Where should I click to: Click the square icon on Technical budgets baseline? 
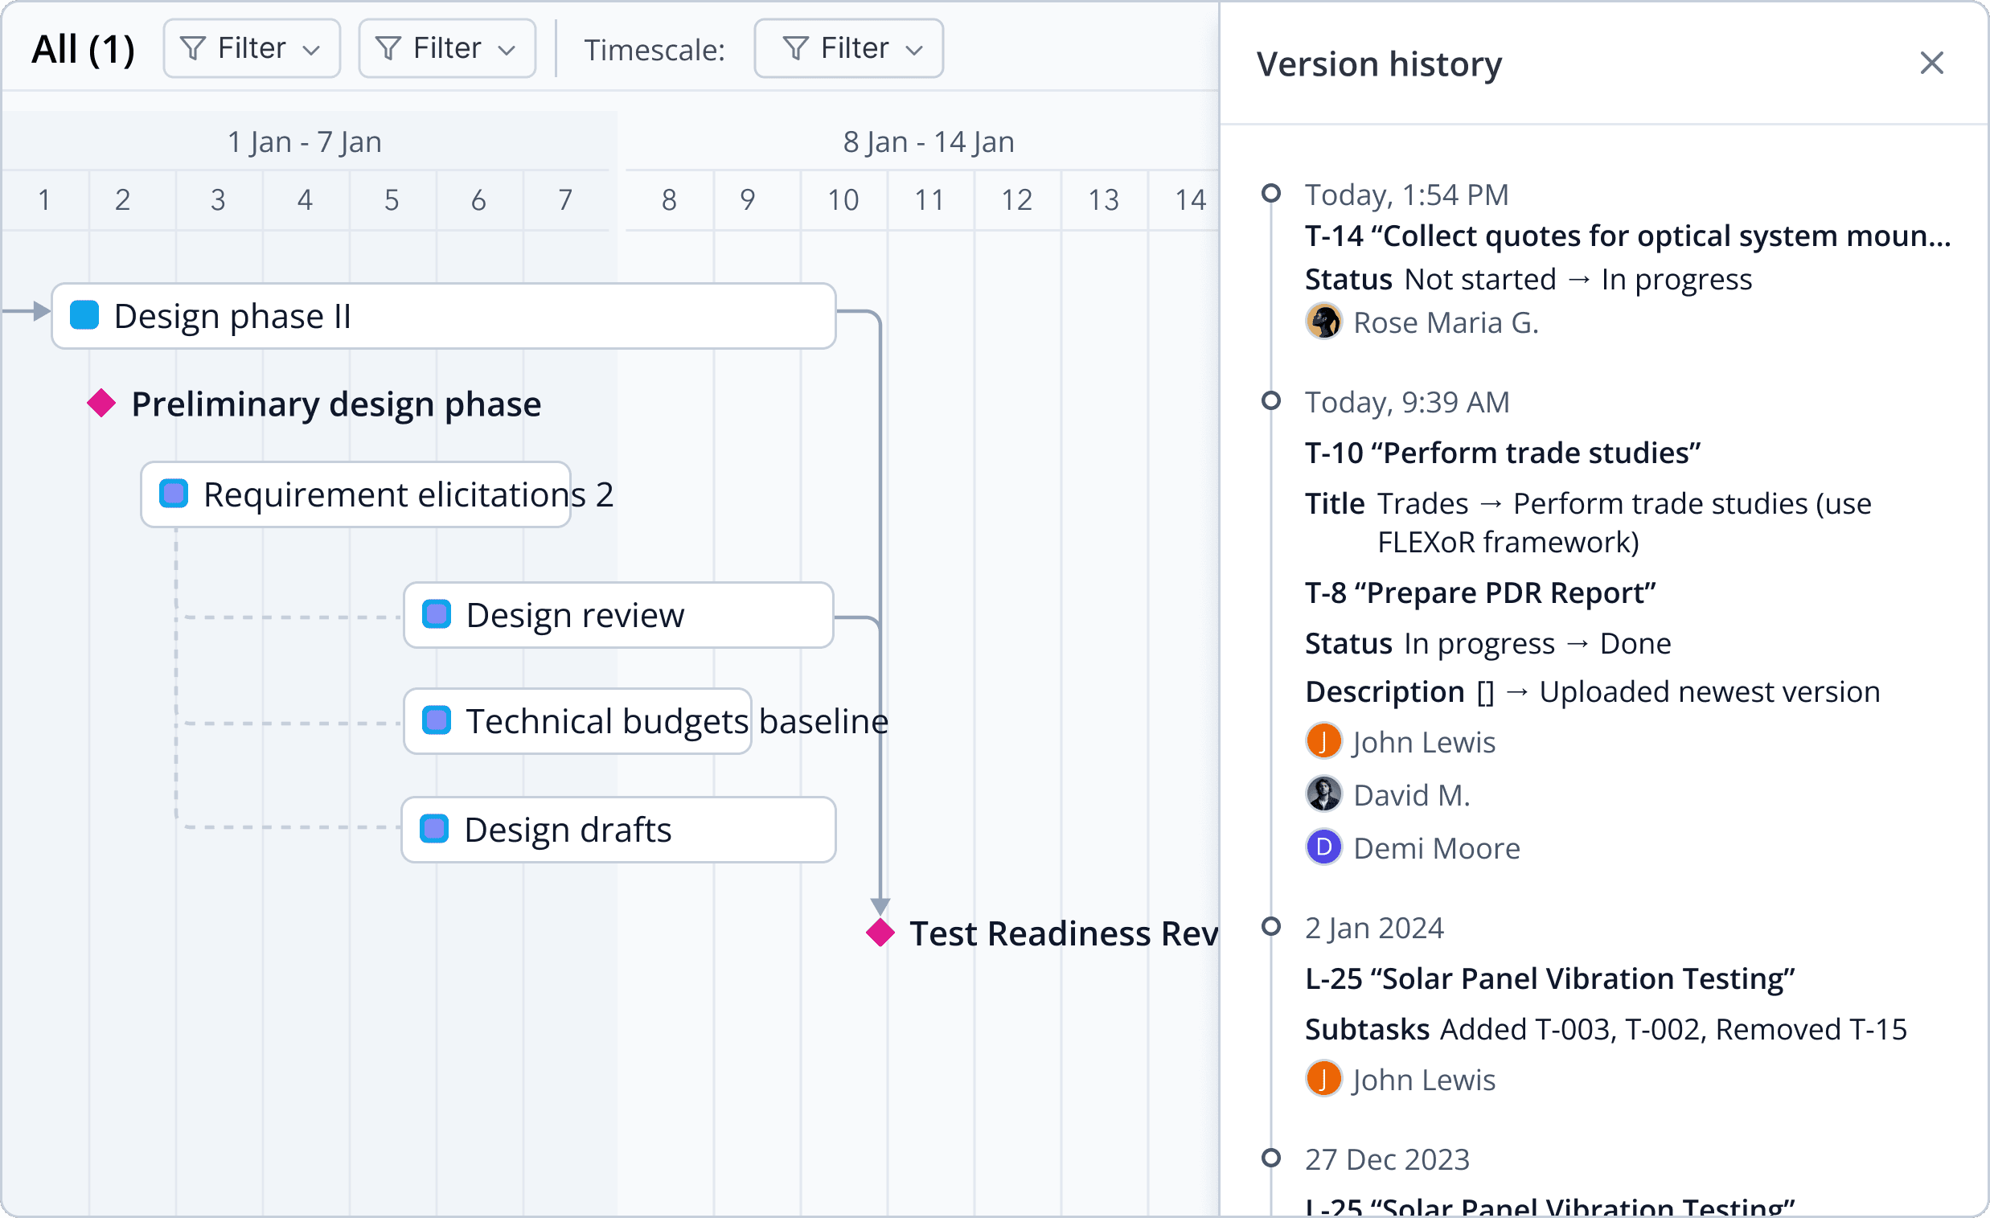(x=435, y=721)
